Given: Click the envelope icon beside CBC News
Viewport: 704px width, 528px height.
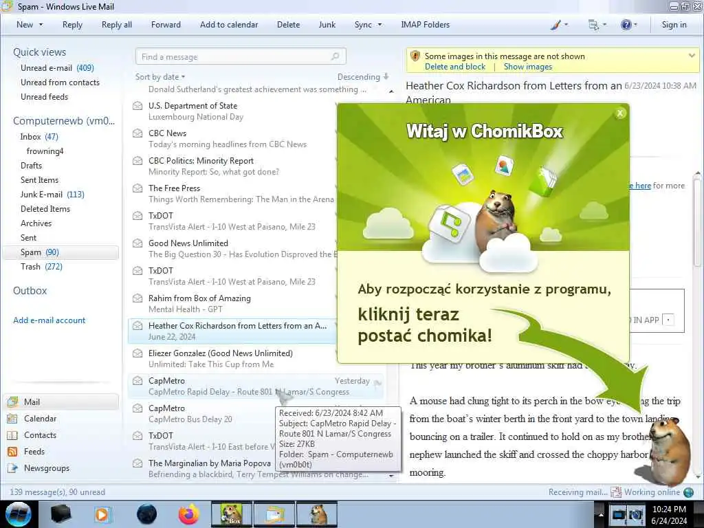Looking at the screenshot, I should tap(137, 133).
